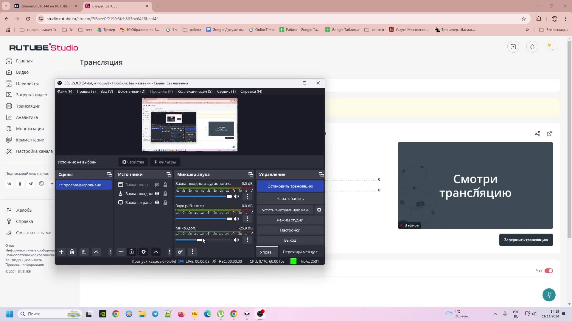Open share icon above stream player

click(537, 134)
